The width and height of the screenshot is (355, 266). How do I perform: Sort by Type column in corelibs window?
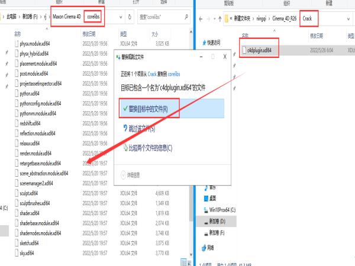point(124,34)
